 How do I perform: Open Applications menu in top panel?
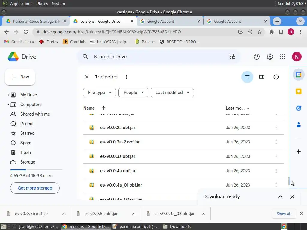[21, 4]
